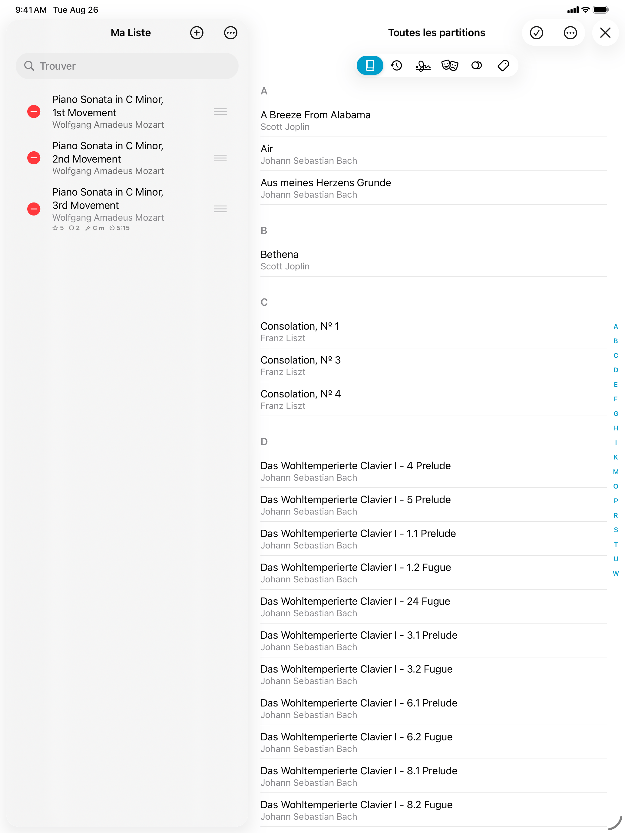Tap the add plus icon in Ma Liste
The image size is (625, 833).
pos(197,33)
